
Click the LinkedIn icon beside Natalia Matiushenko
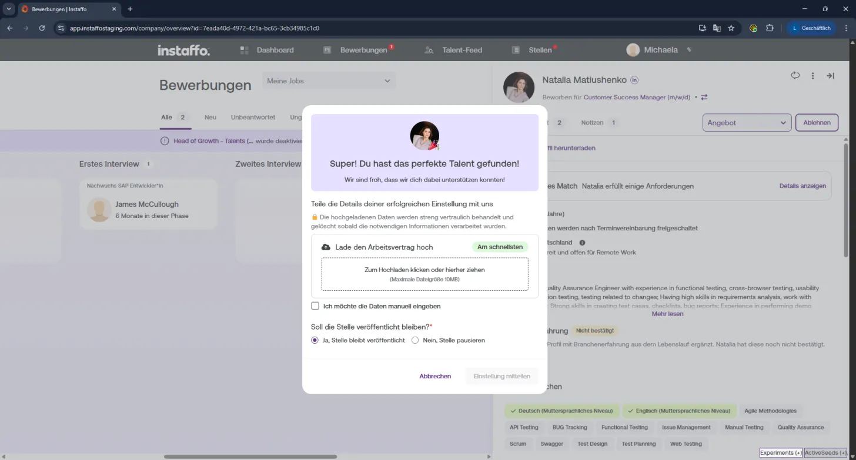tap(634, 80)
